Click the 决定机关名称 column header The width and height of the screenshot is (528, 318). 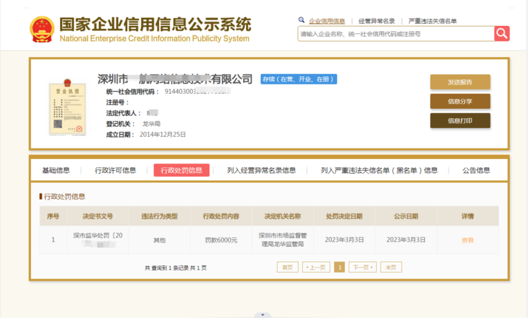[282, 216]
